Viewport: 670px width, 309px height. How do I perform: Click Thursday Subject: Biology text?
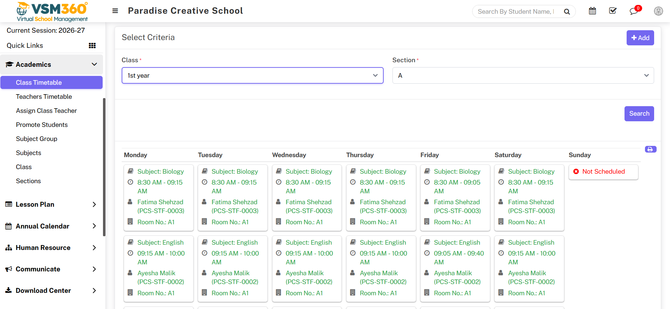point(383,172)
